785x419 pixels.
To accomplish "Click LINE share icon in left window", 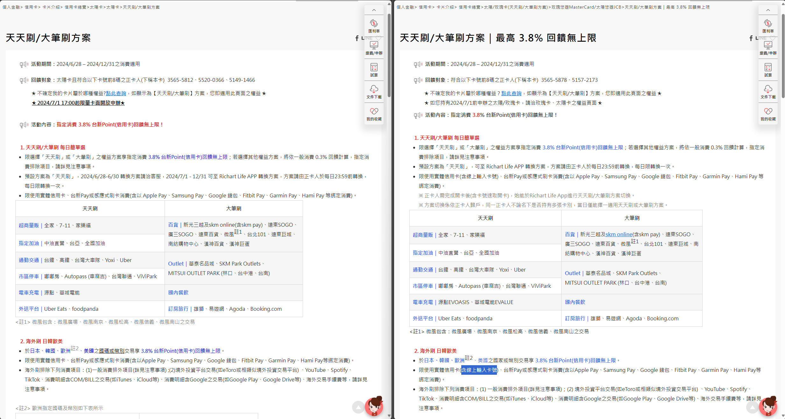I will coord(367,38).
